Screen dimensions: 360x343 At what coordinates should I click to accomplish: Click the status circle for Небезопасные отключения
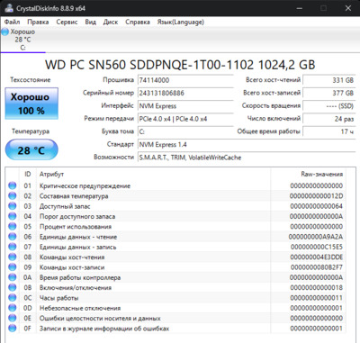13,308
